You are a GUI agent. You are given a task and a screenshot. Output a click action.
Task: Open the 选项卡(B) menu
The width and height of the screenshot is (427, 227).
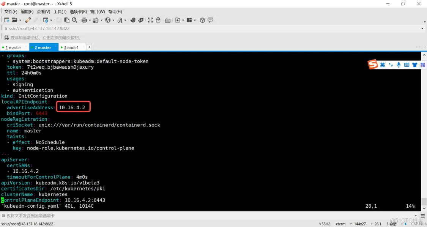(x=78, y=12)
